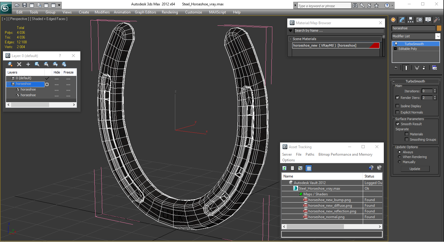Click Create New Layer plus icon
Screen dimensions: 444x242
pos(28,64)
